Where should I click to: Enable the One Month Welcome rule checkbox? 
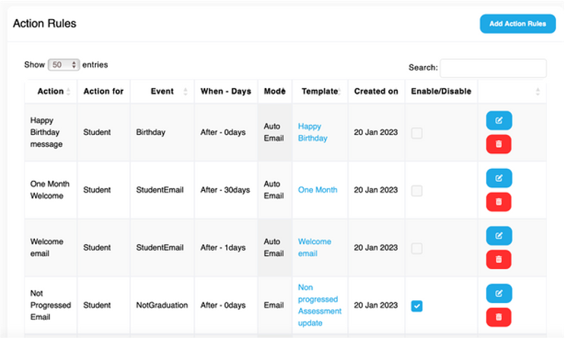[417, 190]
